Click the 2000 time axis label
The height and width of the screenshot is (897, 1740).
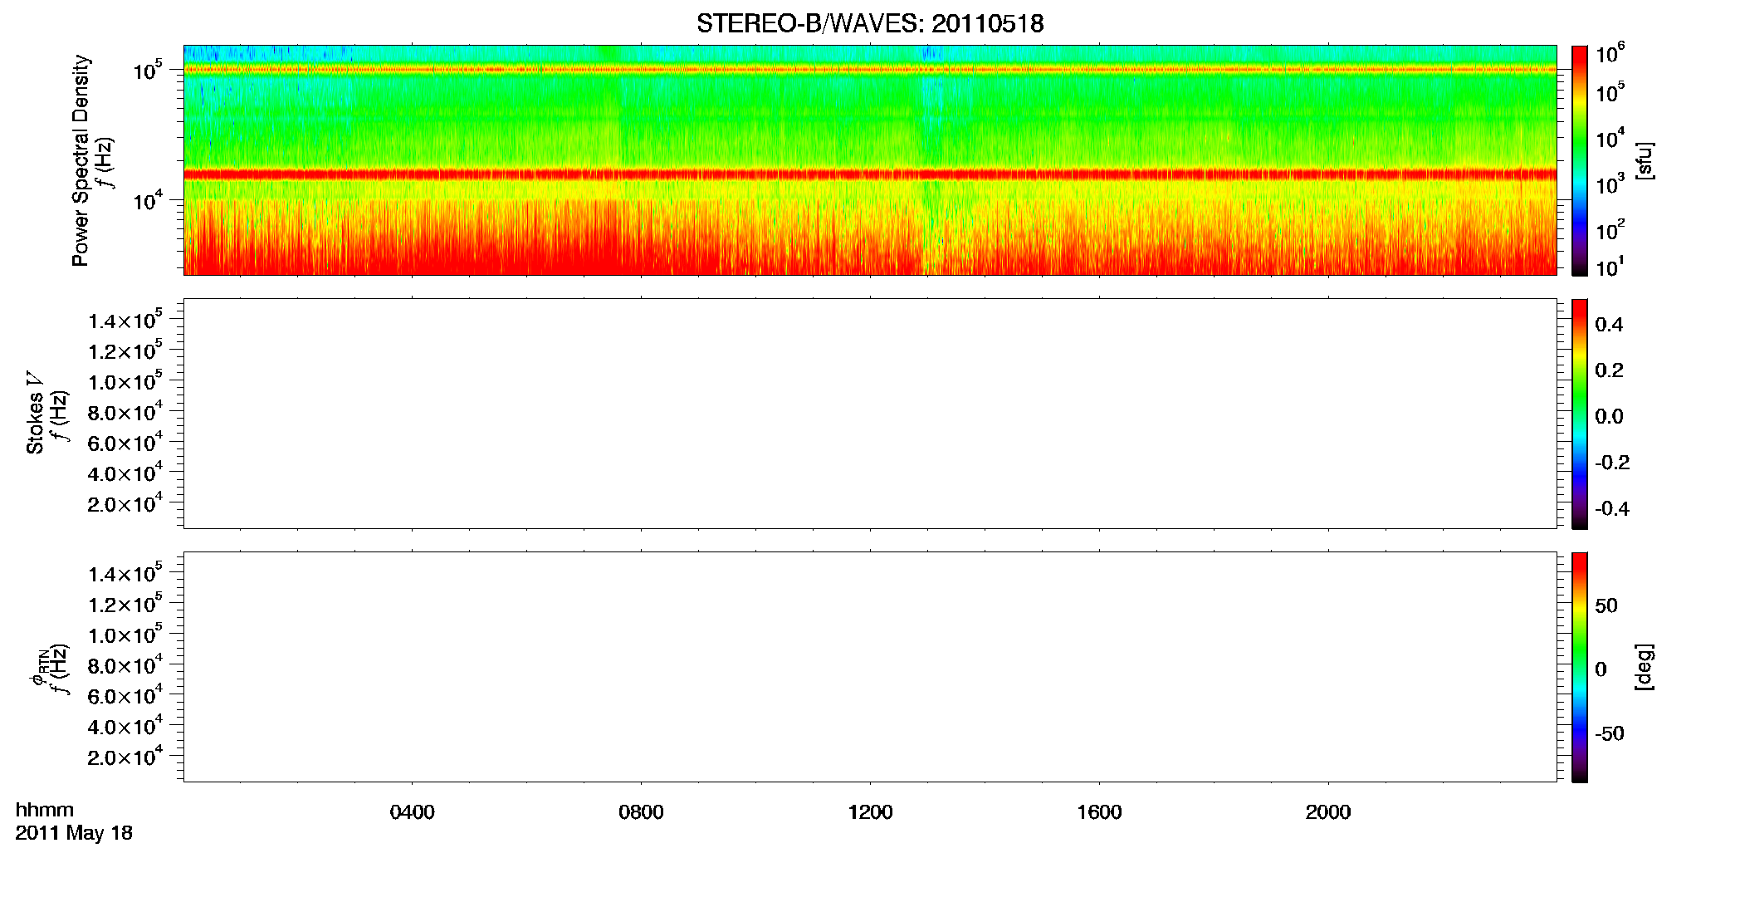pos(1328,812)
